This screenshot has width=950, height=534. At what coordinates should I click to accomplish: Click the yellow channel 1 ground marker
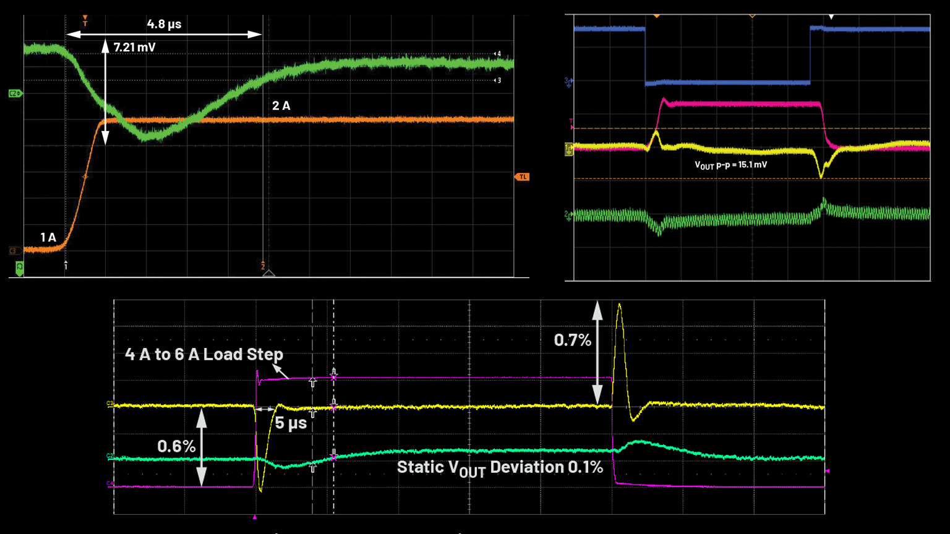pyautogui.click(x=568, y=149)
